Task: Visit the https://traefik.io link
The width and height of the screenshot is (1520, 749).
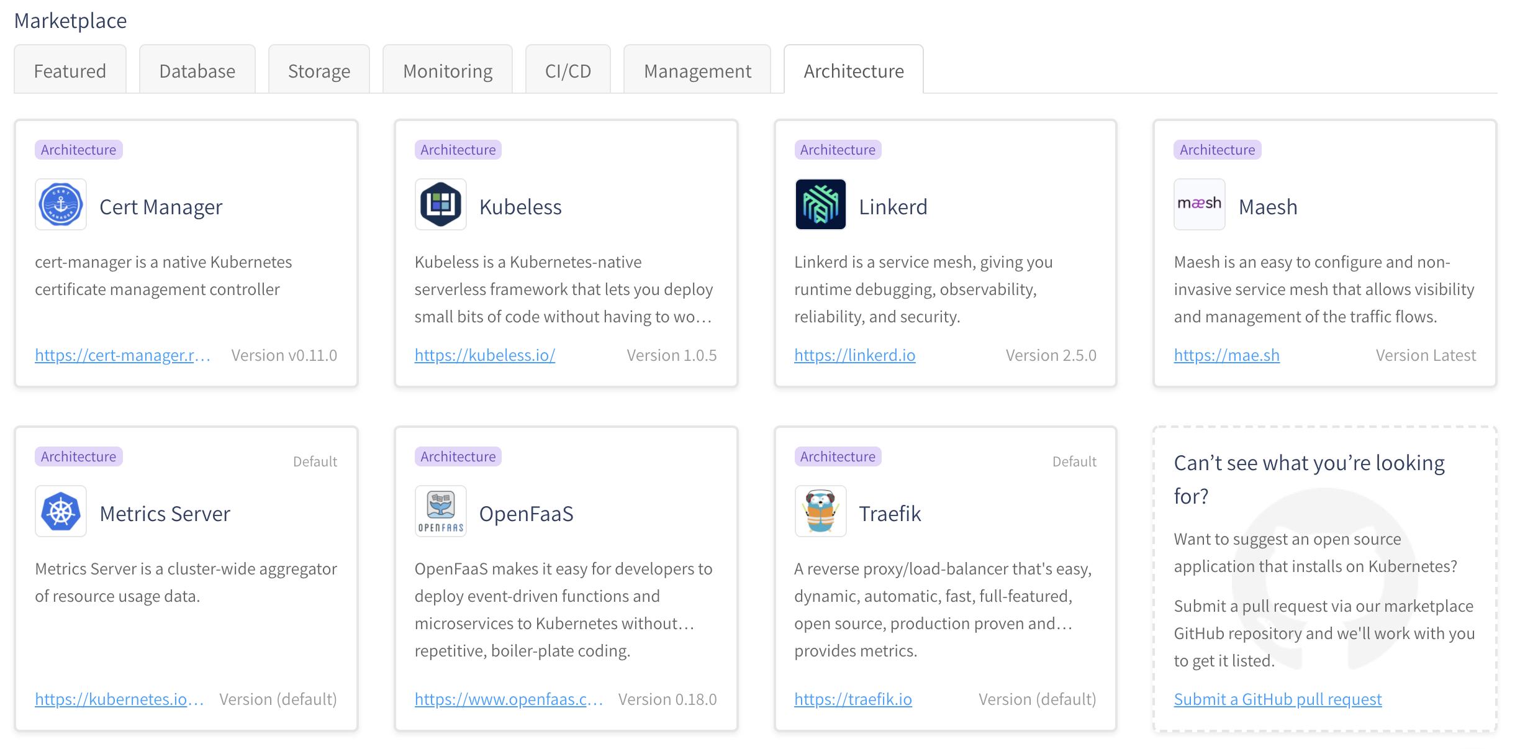Action: pos(853,699)
